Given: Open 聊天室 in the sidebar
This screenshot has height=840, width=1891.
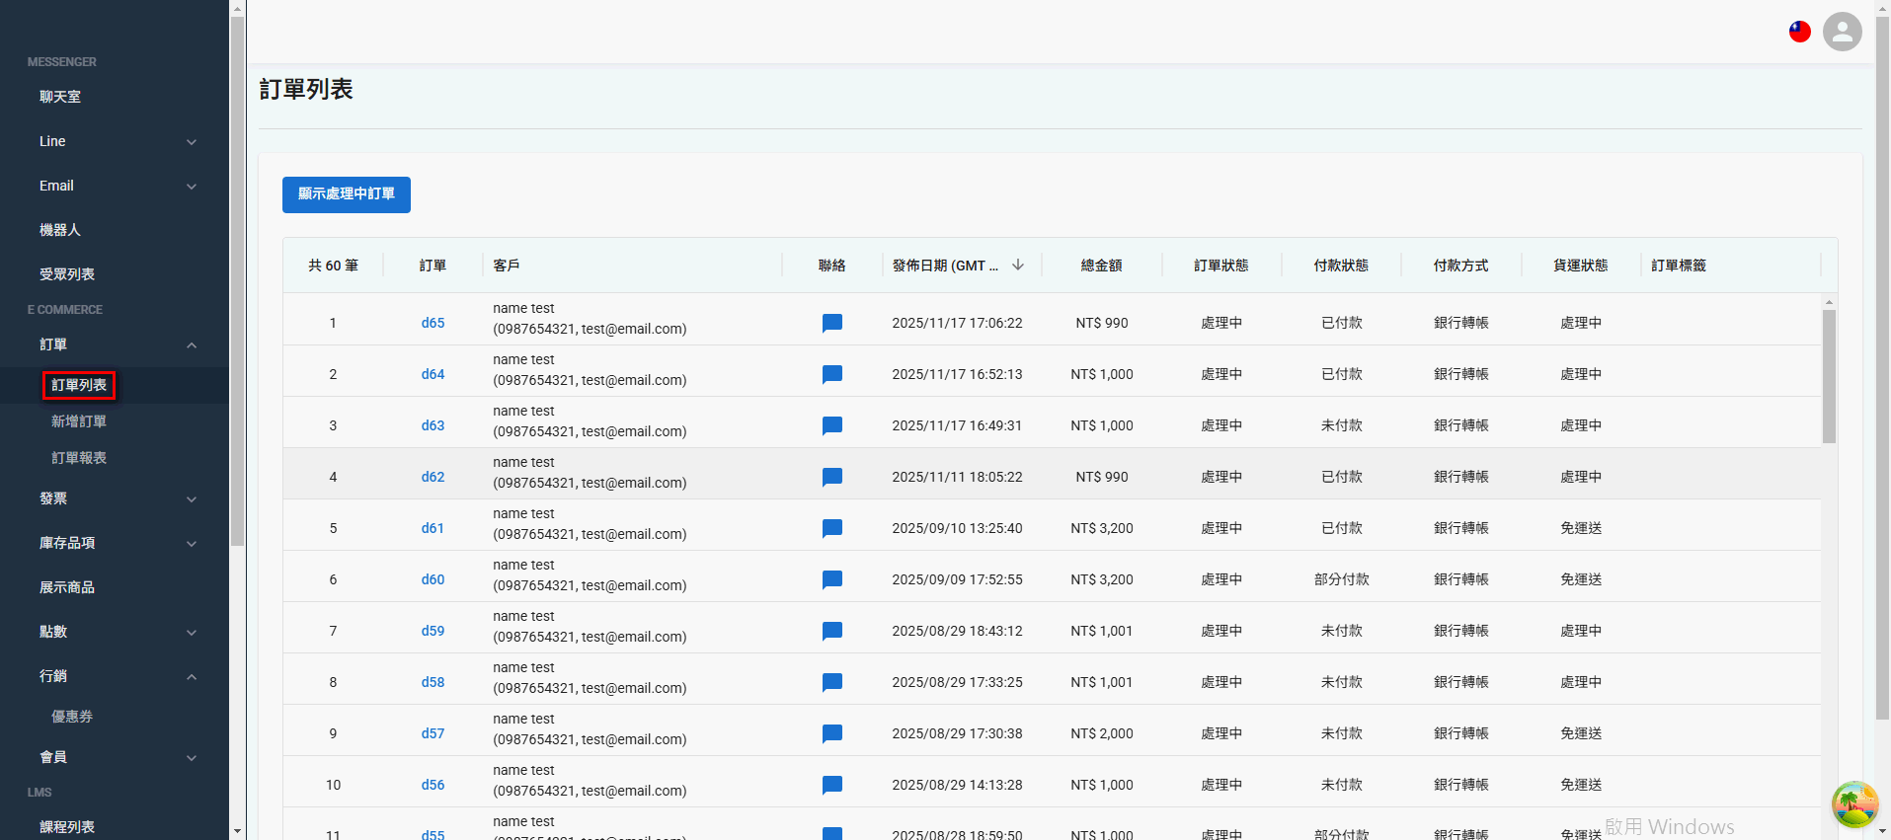Looking at the screenshot, I should click(x=60, y=97).
